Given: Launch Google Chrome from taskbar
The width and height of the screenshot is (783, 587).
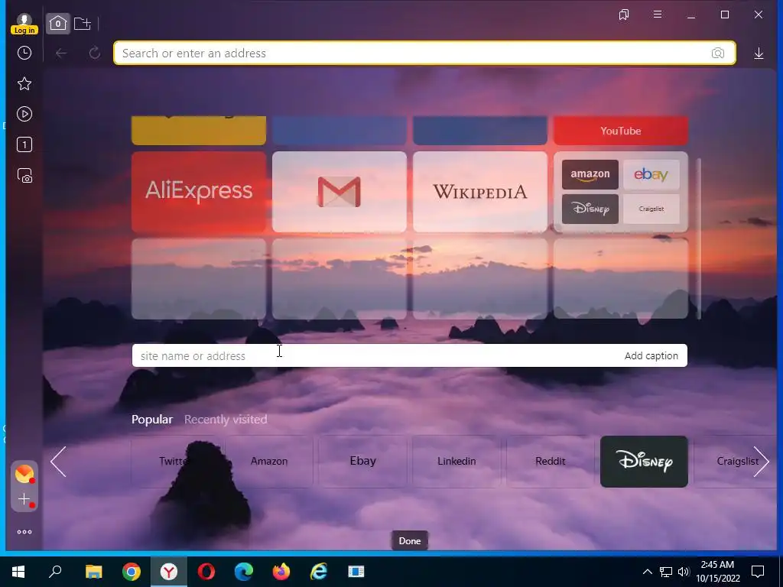Looking at the screenshot, I should 132,572.
